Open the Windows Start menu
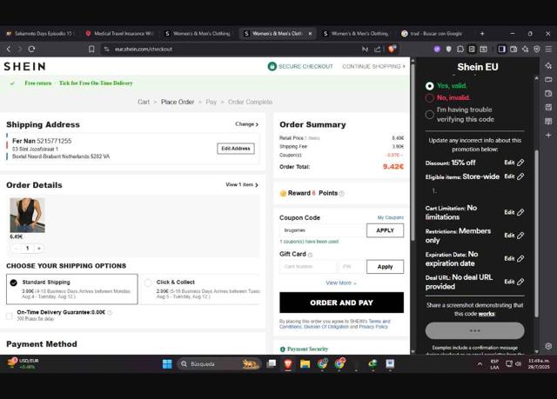The height and width of the screenshot is (399, 557). click(x=167, y=364)
